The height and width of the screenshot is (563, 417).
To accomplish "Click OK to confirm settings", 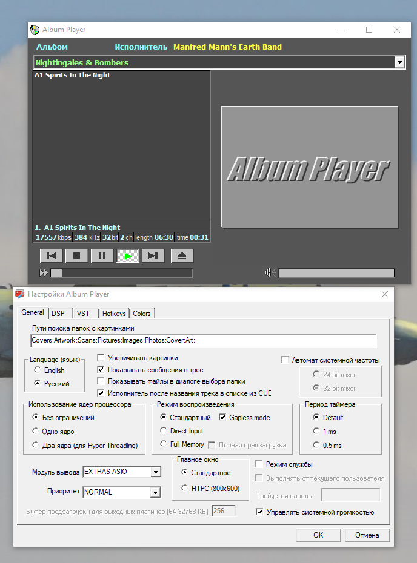I will (x=318, y=535).
